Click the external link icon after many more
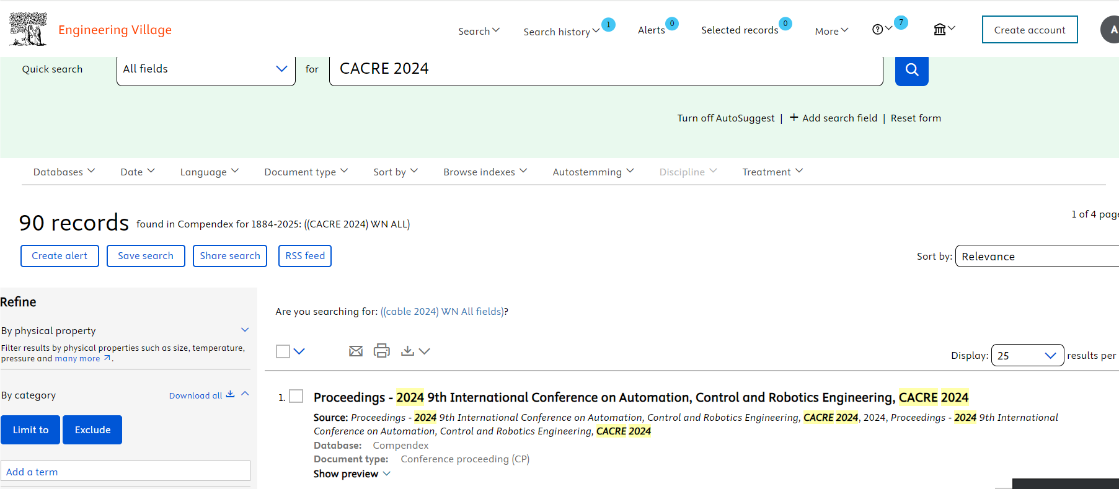Image resolution: width=1119 pixels, height=489 pixels. pyautogui.click(x=107, y=358)
